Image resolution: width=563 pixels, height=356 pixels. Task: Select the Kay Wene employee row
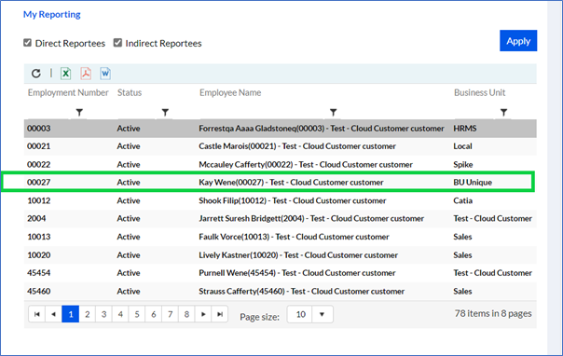[268, 182]
